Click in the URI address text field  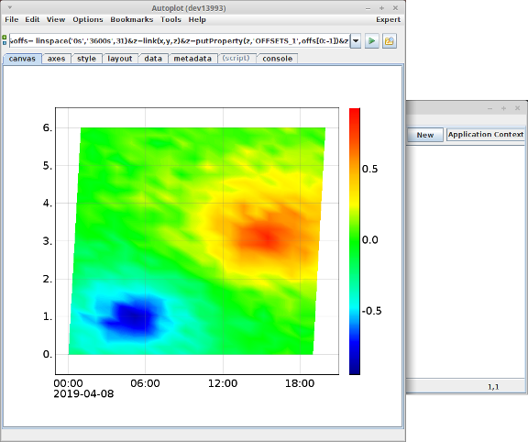(x=180, y=41)
